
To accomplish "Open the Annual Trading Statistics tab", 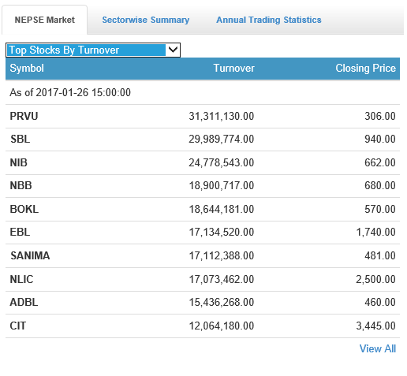I will (269, 20).
